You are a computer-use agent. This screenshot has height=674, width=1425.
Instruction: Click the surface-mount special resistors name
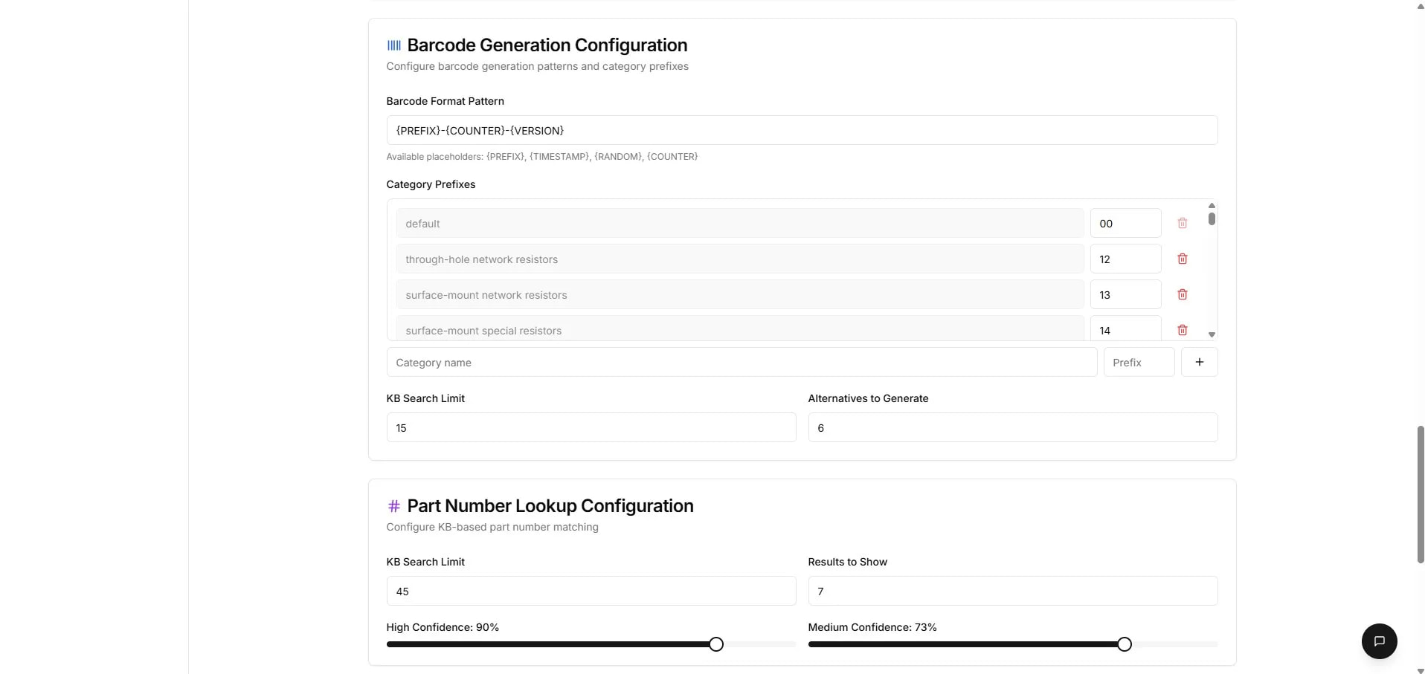click(x=739, y=328)
